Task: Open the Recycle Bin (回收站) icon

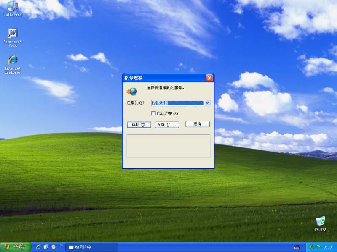Action: tap(320, 224)
